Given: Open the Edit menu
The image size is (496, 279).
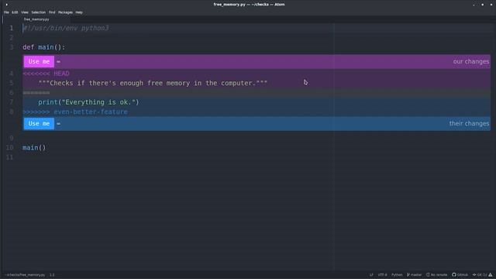Looking at the screenshot, I should tap(15, 12).
